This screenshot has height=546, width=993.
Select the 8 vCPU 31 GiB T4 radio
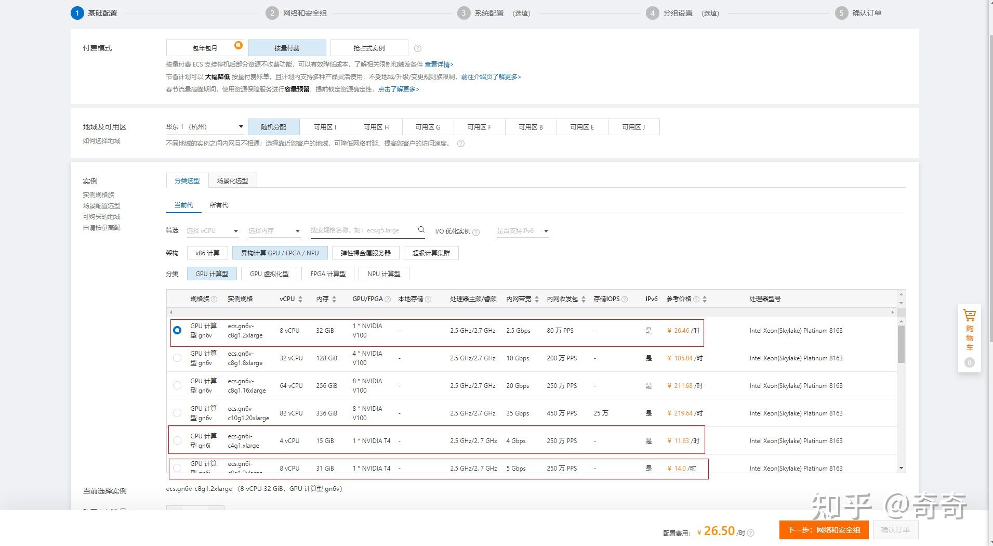tap(177, 468)
